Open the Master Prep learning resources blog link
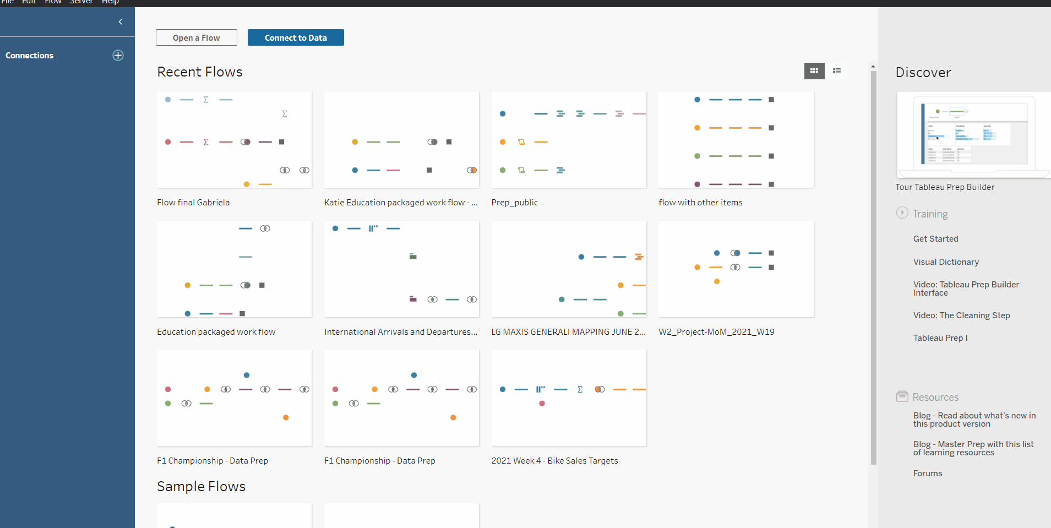This screenshot has width=1051, height=528. [x=973, y=448]
